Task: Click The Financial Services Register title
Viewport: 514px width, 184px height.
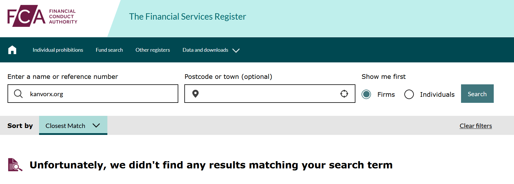Action: pyautogui.click(x=188, y=16)
